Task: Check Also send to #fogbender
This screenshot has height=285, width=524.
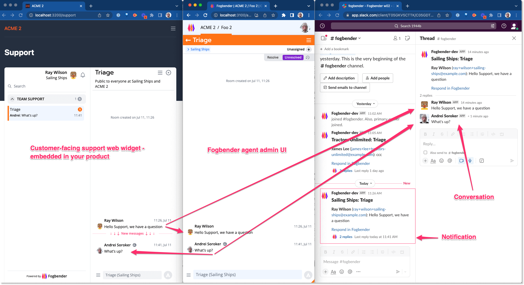Action: click(x=425, y=153)
